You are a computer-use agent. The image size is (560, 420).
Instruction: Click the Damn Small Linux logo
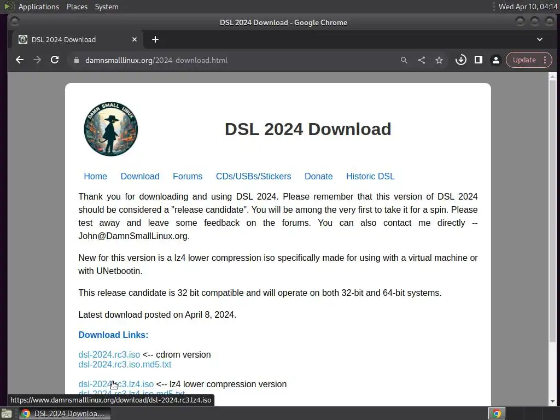click(110, 129)
